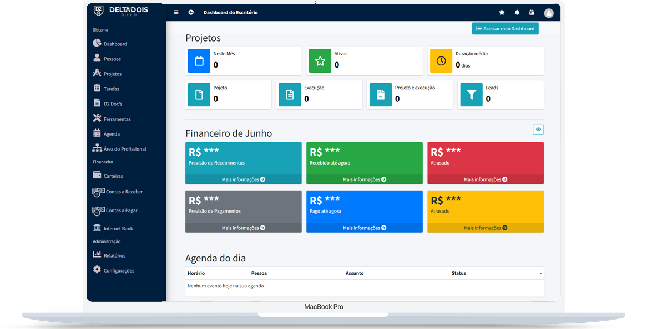Click the Área do Profissional sitemap icon

(x=97, y=148)
